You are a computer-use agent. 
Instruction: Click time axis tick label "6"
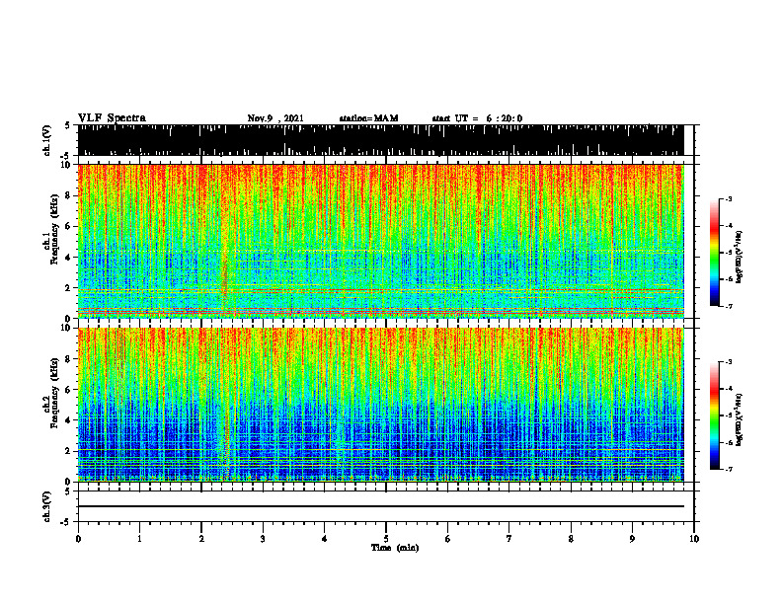point(448,539)
